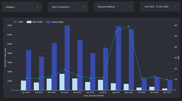Click the Net Profit / Value Sales axis title
Viewport: 182px width, 101px height.
[x=5, y=58]
